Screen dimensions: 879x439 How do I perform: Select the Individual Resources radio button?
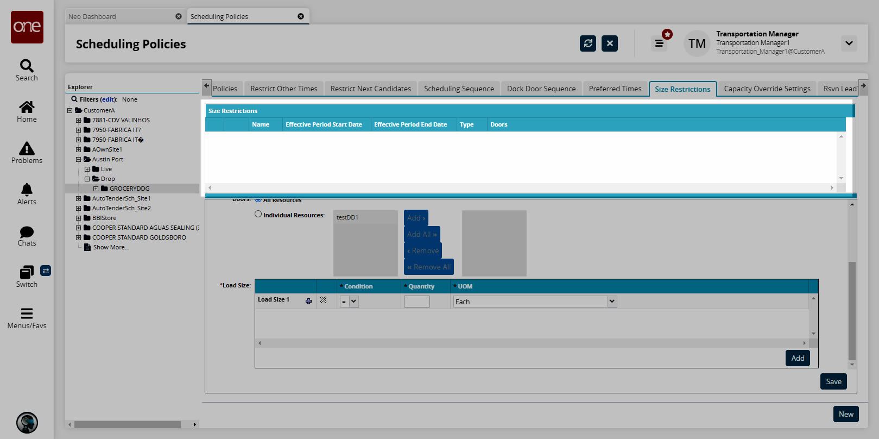258,214
